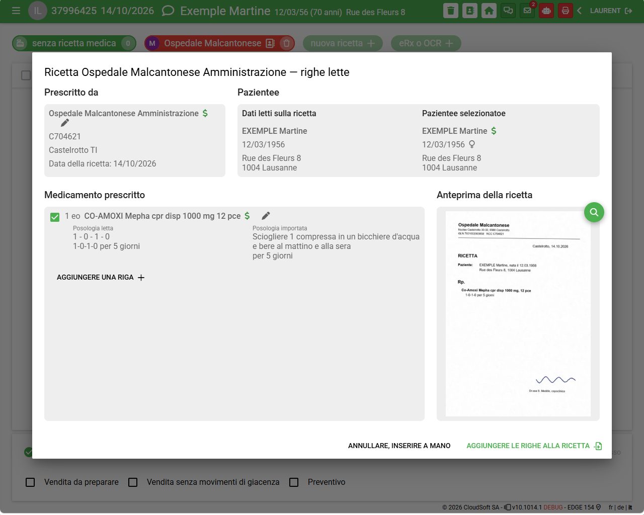
Task: Delete Ospedale Malcantonese prescription tab
Action: pos(287,43)
